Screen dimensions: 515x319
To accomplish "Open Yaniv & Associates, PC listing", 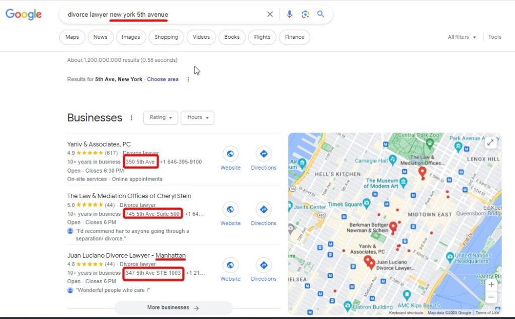I will pos(99,144).
